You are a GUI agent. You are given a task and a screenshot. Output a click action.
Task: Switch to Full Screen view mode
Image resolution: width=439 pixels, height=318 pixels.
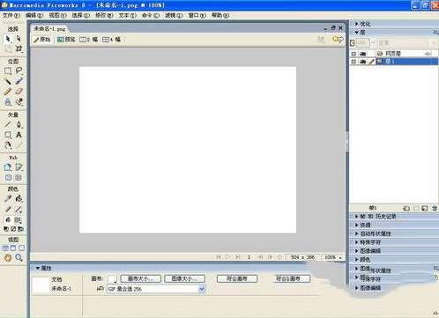click(x=21, y=248)
